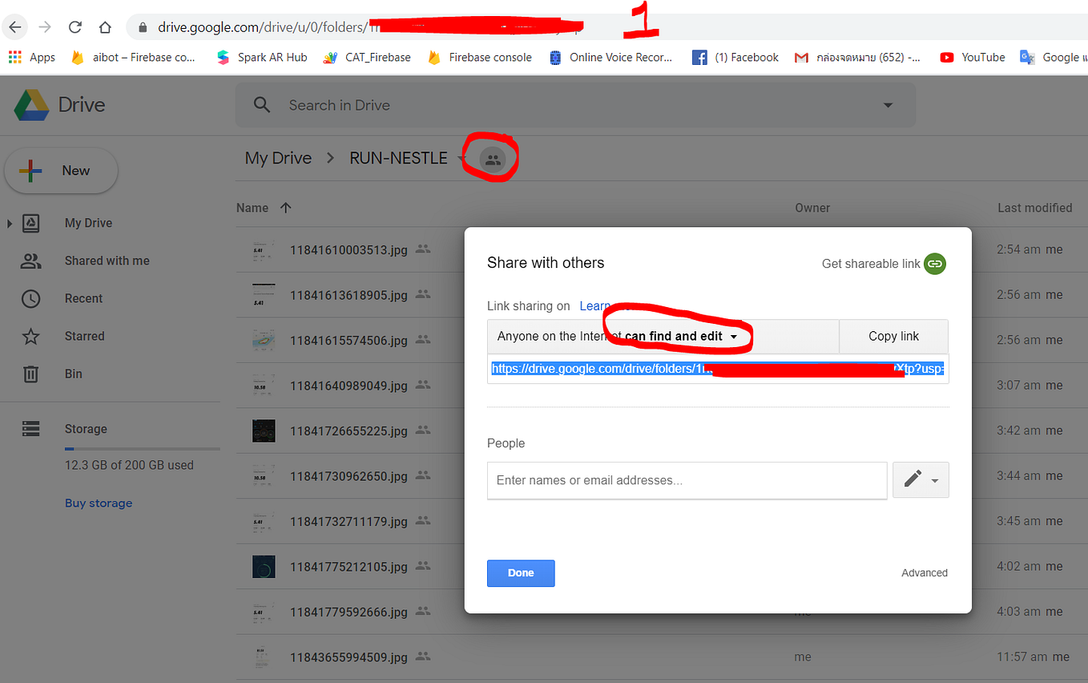Open the search options dropdown in the search bar
The height and width of the screenshot is (683, 1088).
(x=887, y=104)
